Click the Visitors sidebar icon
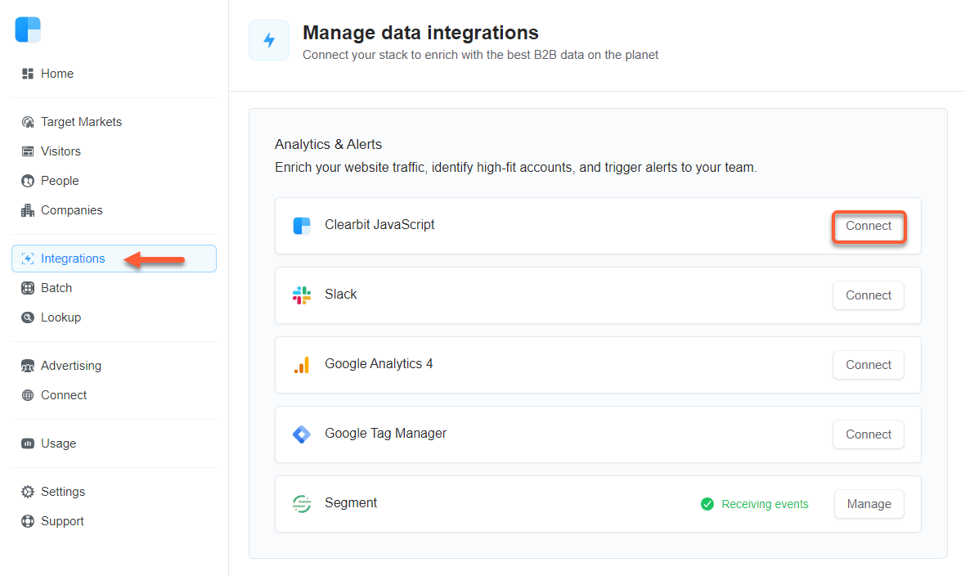 pos(28,151)
